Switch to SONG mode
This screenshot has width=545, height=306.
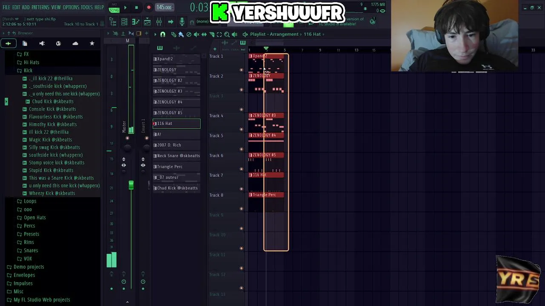point(114,10)
